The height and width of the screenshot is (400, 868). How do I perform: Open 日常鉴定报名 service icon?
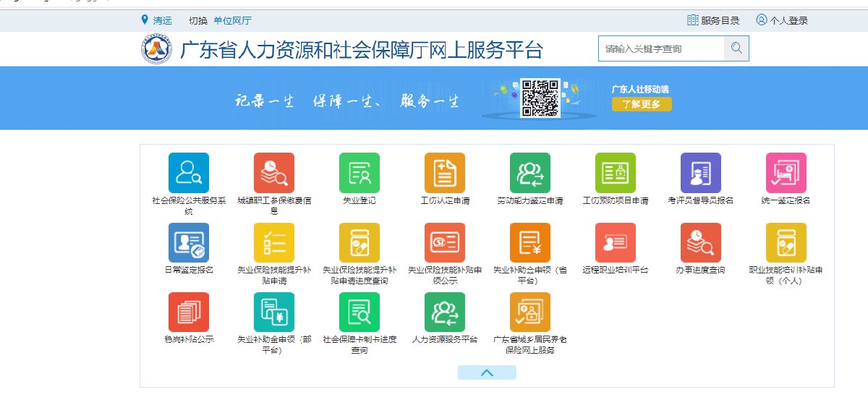click(x=188, y=242)
